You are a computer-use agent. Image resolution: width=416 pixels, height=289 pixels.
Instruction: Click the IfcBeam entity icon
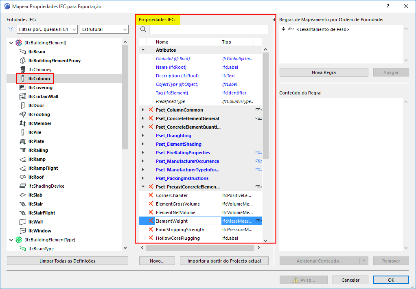pyautogui.click(x=23, y=52)
